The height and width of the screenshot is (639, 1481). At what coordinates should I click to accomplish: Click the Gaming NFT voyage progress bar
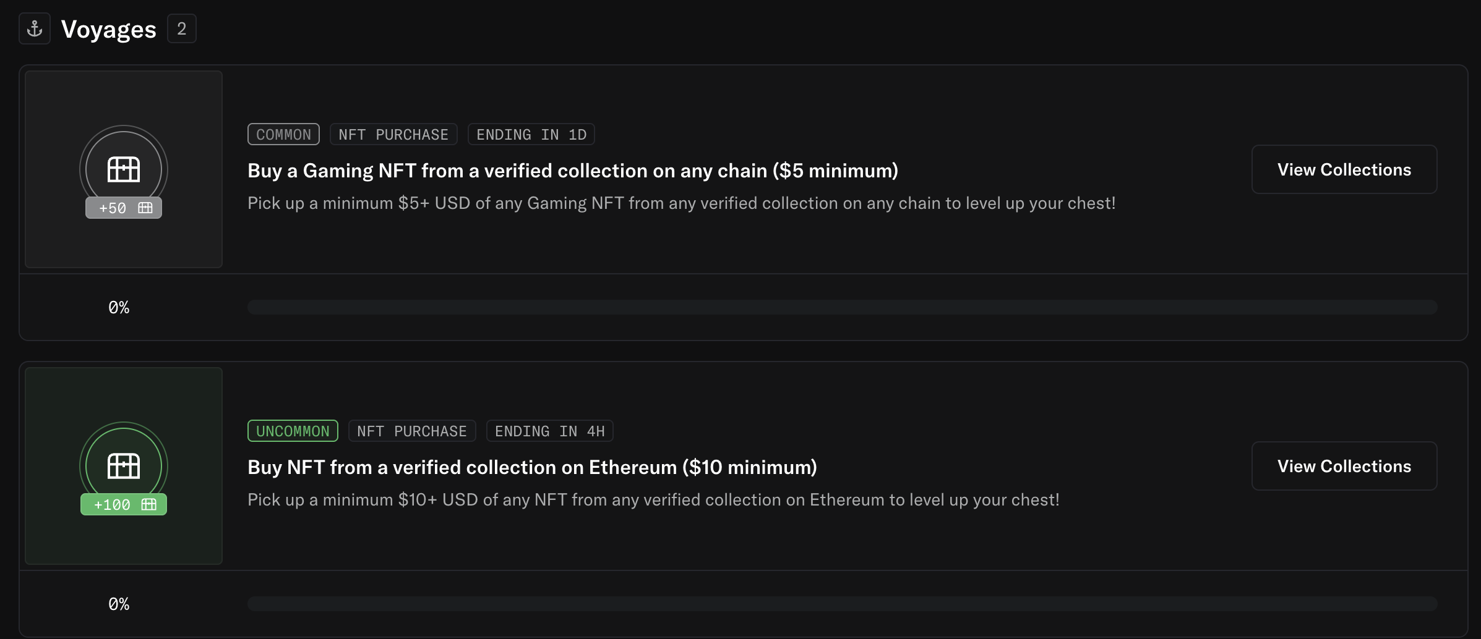pos(842,307)
